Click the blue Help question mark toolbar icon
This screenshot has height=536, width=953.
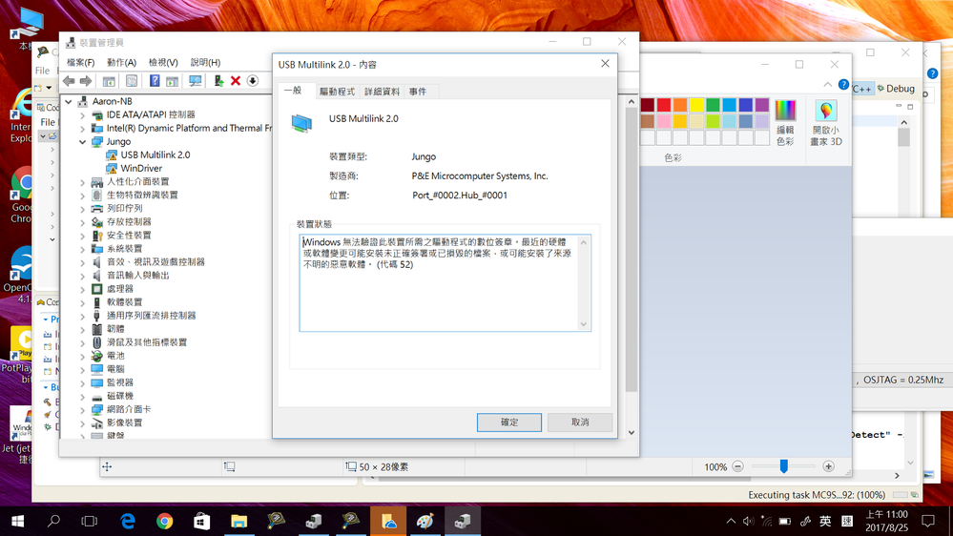click(155, 81)
